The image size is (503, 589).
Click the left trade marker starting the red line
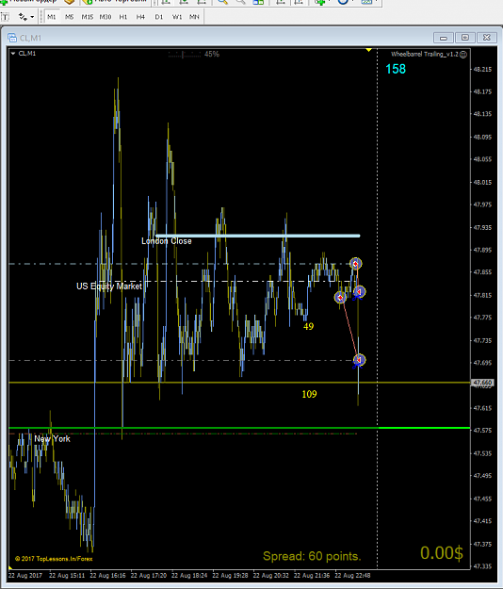[340, 298]
